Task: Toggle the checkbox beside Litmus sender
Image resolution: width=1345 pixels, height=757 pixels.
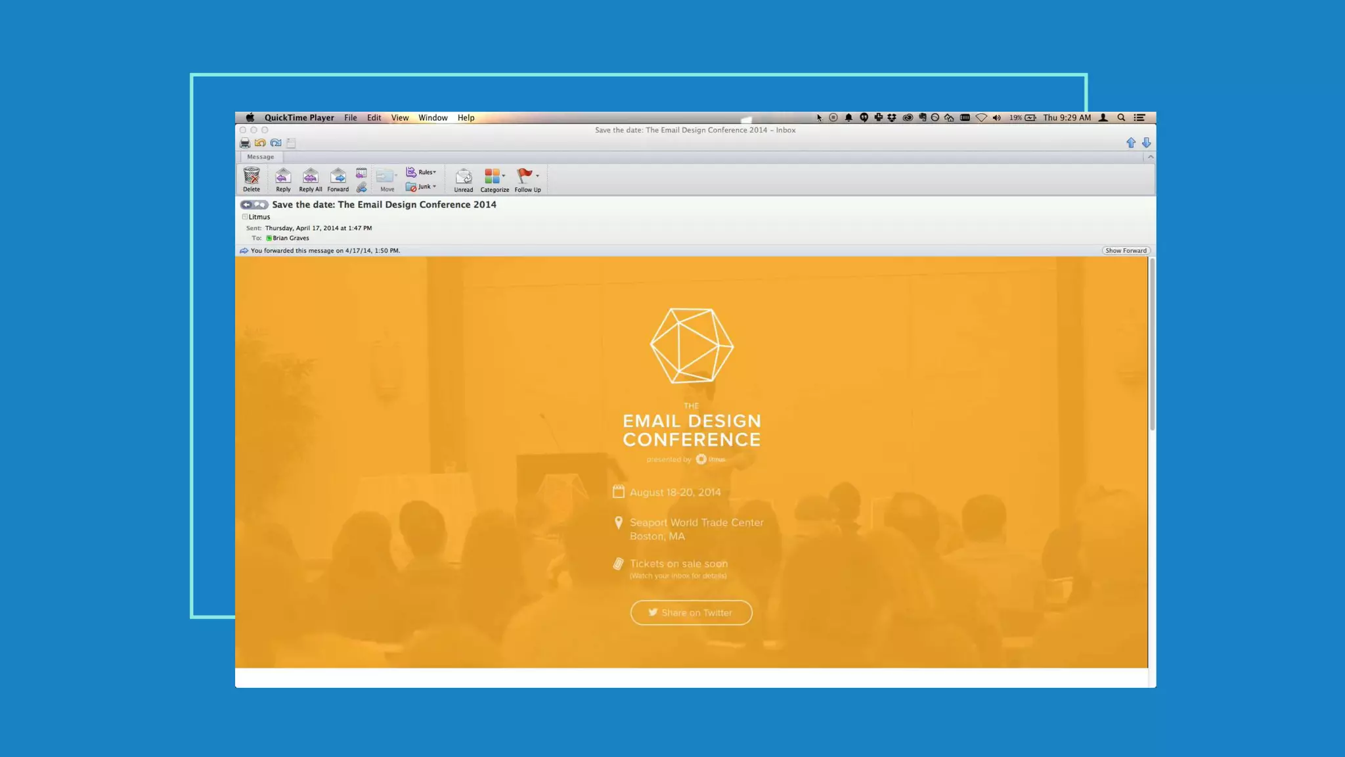Action: click(245, 217)
